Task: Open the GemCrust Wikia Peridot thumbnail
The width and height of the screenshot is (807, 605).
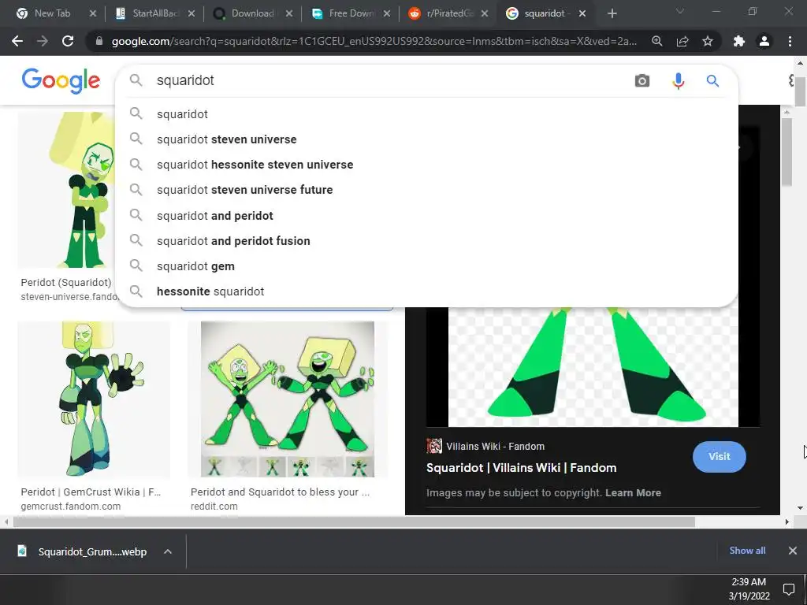Action: (x=94, y=399)
